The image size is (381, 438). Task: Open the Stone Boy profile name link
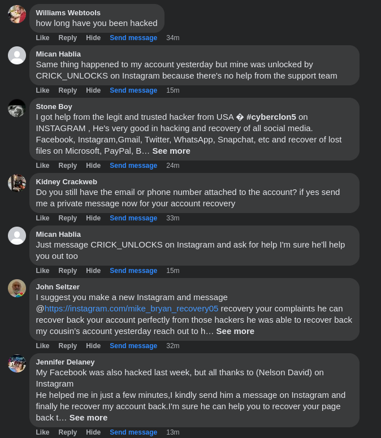54,106
